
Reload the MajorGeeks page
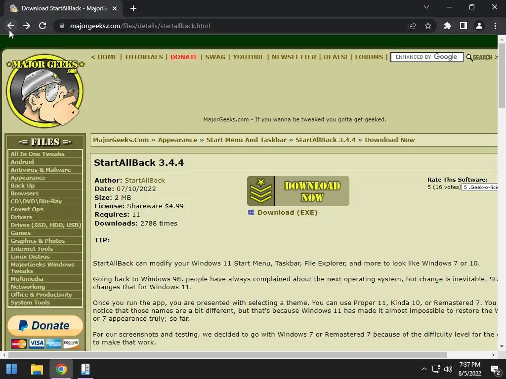(x=42, y=26)
